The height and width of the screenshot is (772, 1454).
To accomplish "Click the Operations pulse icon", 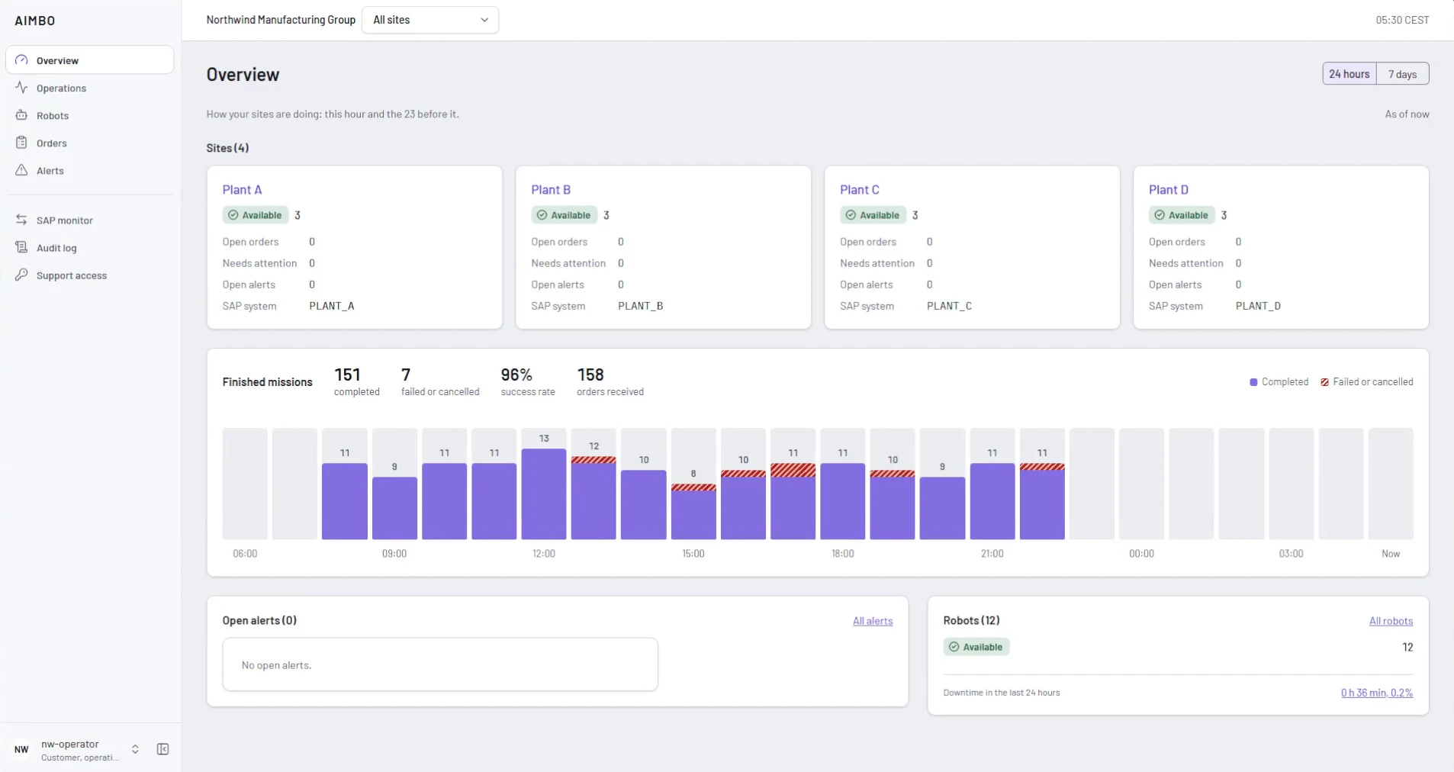I will pyautogui.click(x=21, y=88).
